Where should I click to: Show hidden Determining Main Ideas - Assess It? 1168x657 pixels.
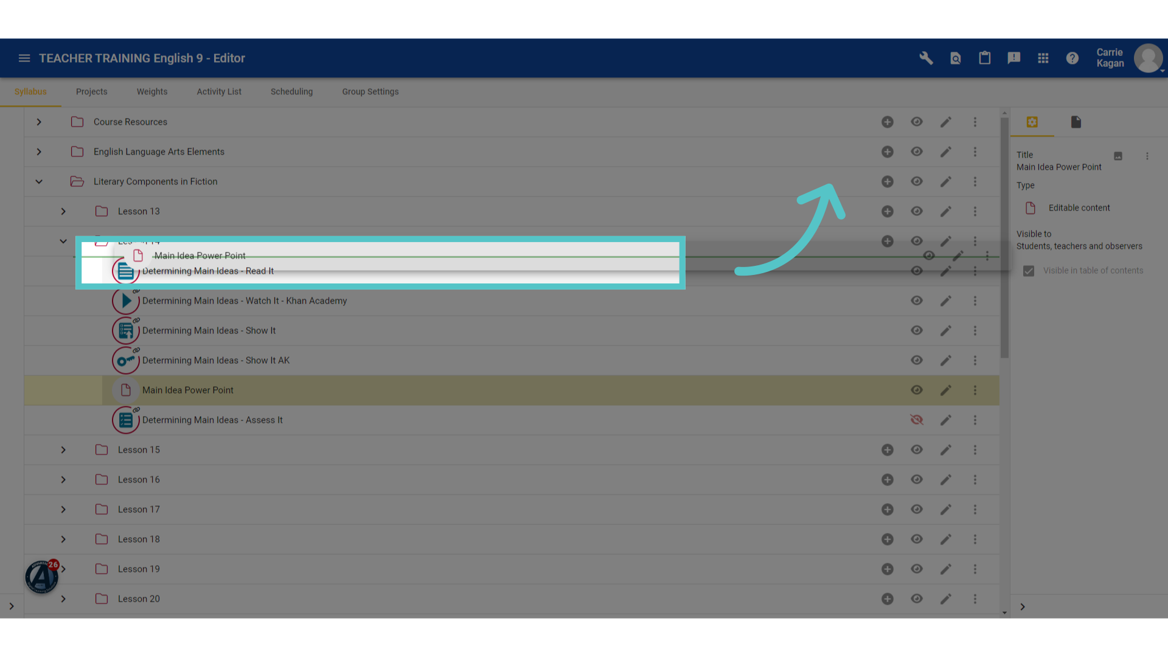pyautogui.click(x=917, y=420)
